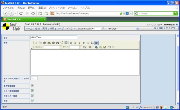Click the test case ID prefix field
Image resolution: width=180 pixels, height=110 pixels.
point(34,78)
